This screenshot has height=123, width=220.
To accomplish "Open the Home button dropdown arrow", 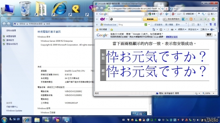I will 157,29.
